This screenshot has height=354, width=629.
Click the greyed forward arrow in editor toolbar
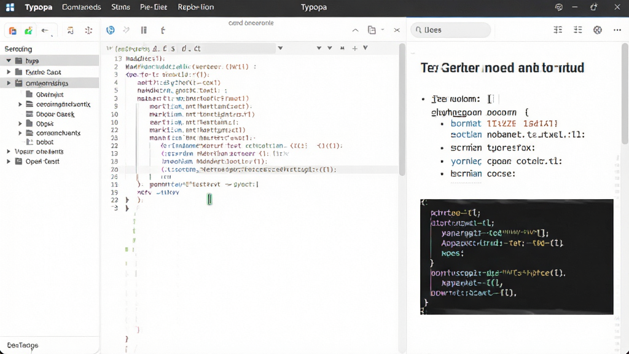pos(127,30)
